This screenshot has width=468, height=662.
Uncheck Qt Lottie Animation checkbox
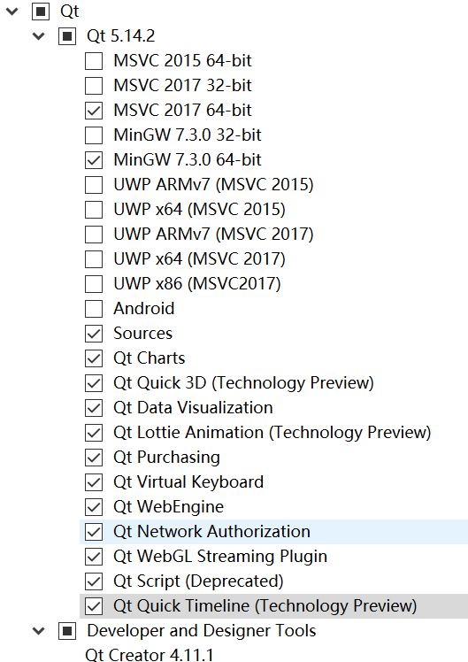pyautogui.click(x=94, y=433)
